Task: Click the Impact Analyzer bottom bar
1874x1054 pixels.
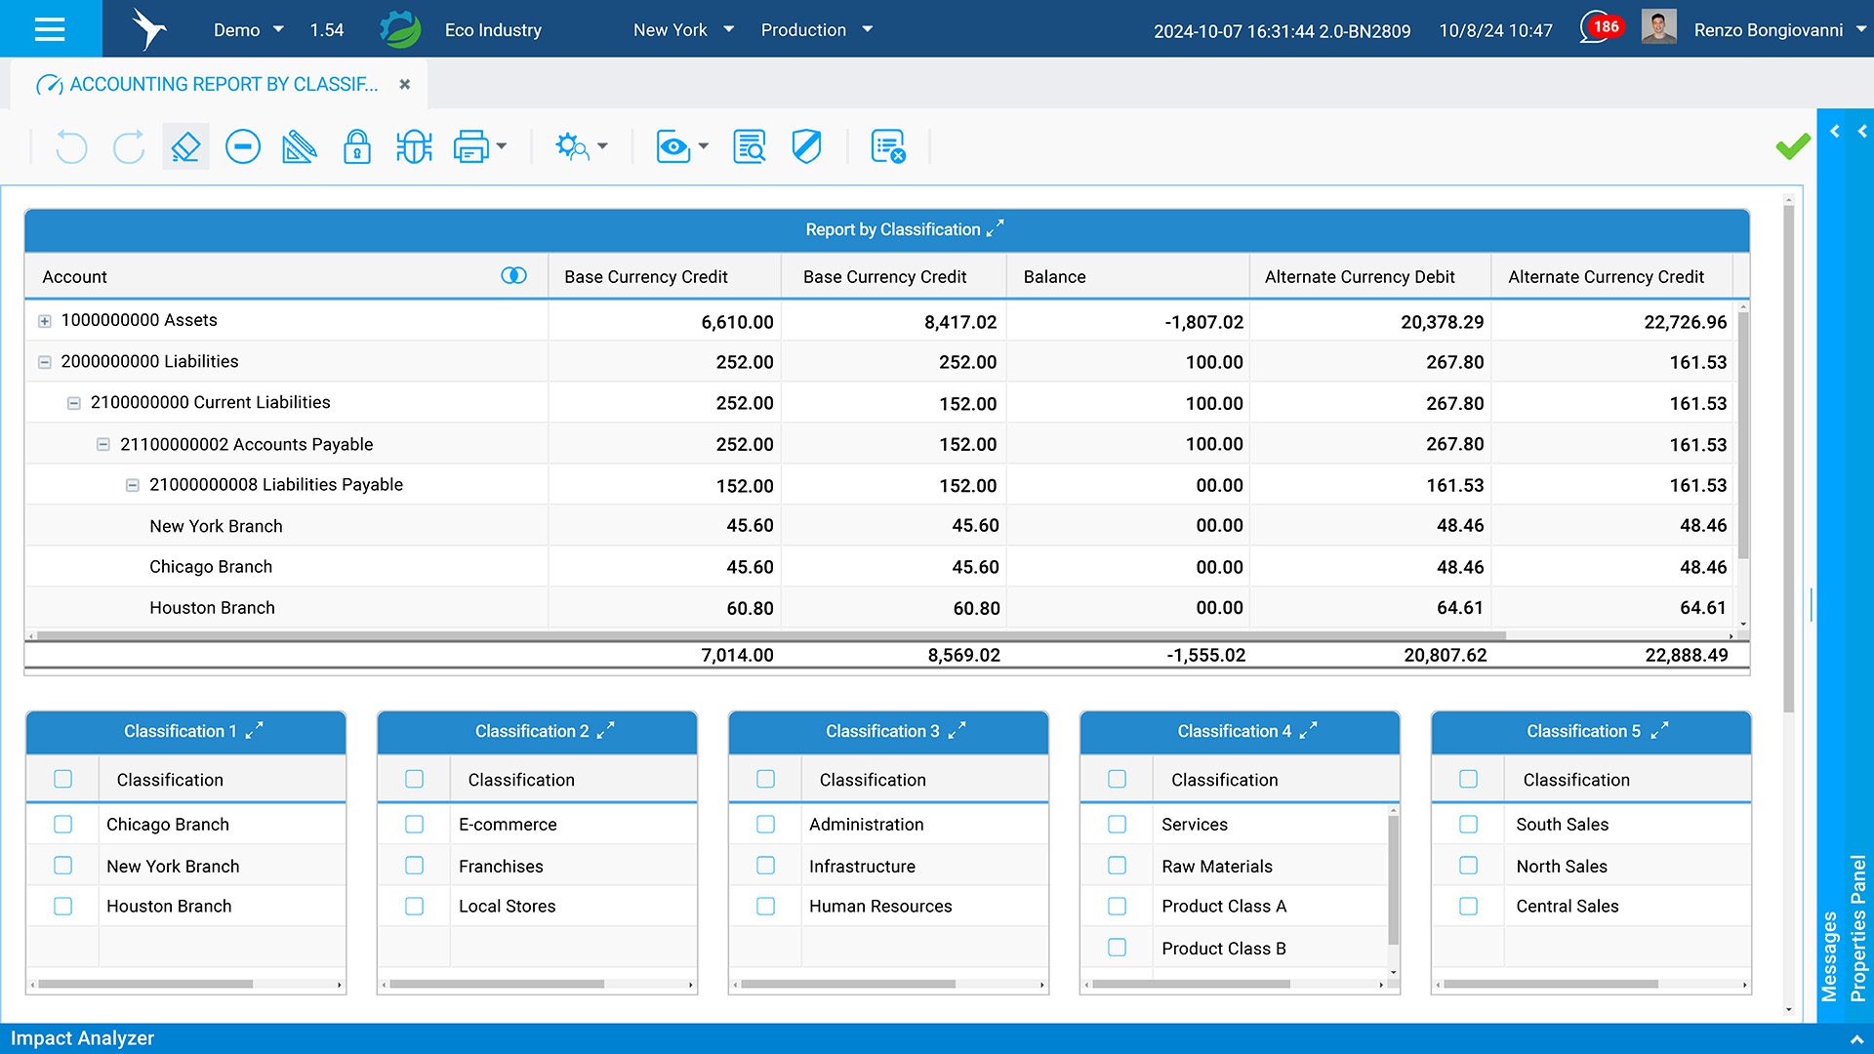Action: tap(83, 1038)
